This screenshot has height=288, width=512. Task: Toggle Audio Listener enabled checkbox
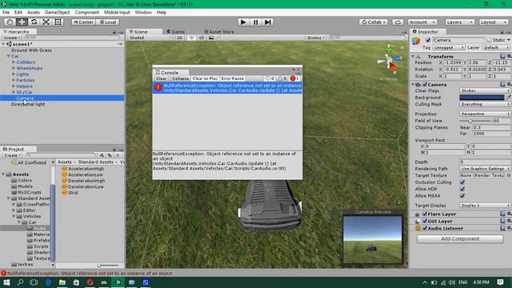point(425,228)
